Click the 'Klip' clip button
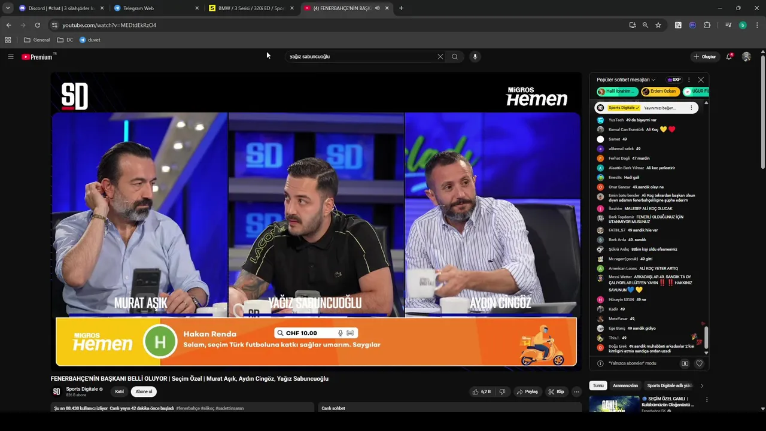This screenshot has width=766, height=431. 556,391
